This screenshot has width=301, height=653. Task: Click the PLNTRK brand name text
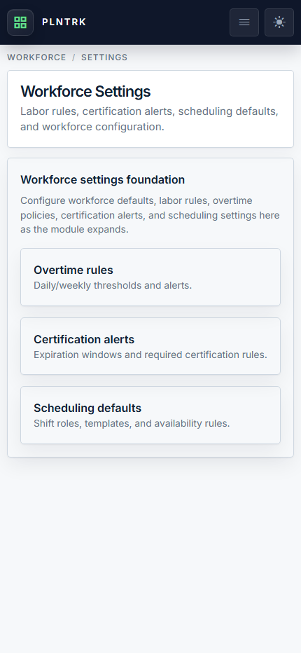click(64, 22)
